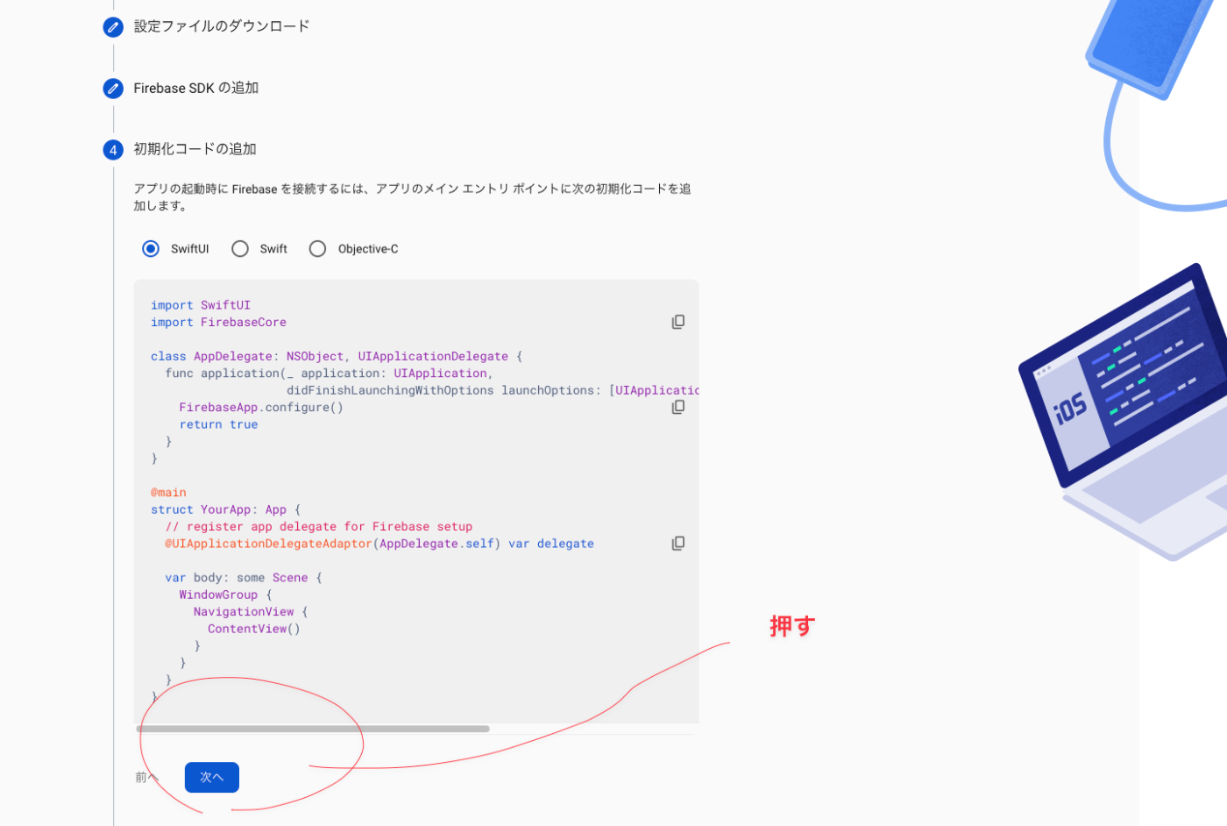The height and width of the screenshot is (826, 1227).
Task: Select the Objective-C radio button
Action: (x=317, y=249)
